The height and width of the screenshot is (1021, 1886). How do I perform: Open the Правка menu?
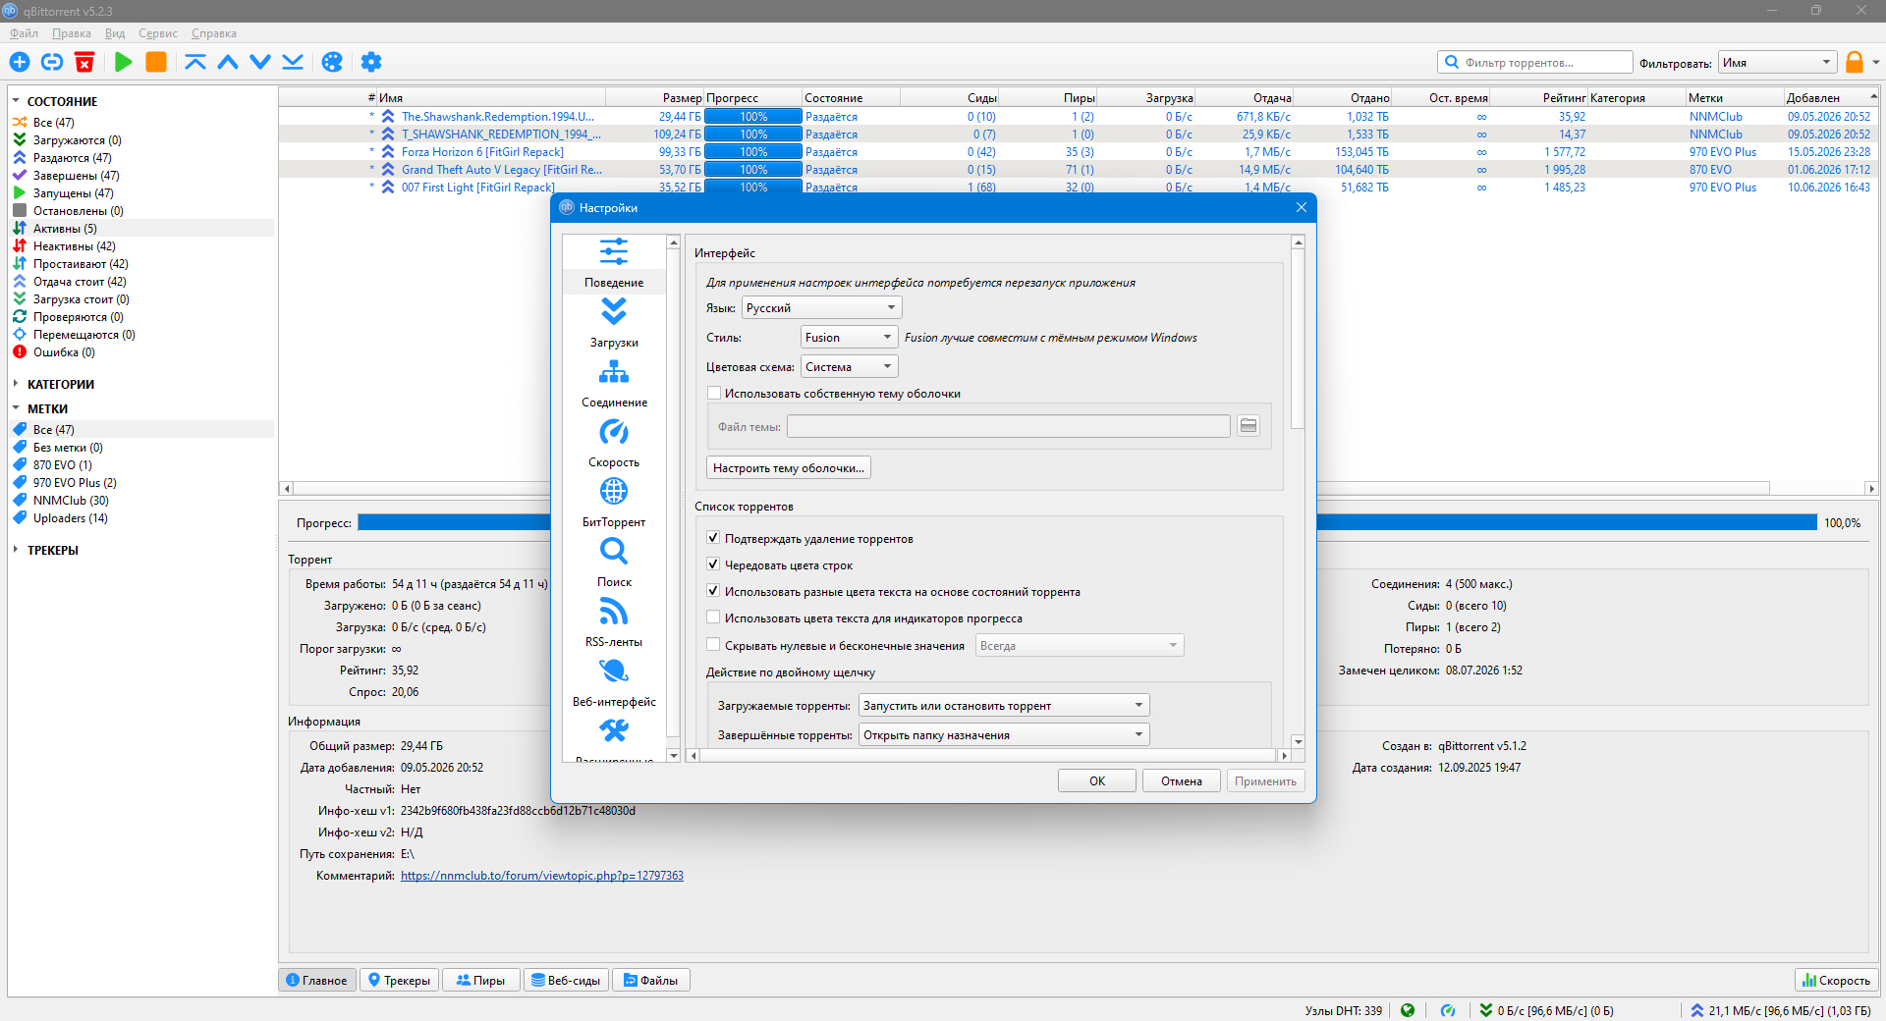point(72,33)
